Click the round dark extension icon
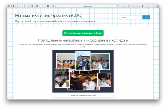Viewport: 166px width, 109px height. [48, 6]
